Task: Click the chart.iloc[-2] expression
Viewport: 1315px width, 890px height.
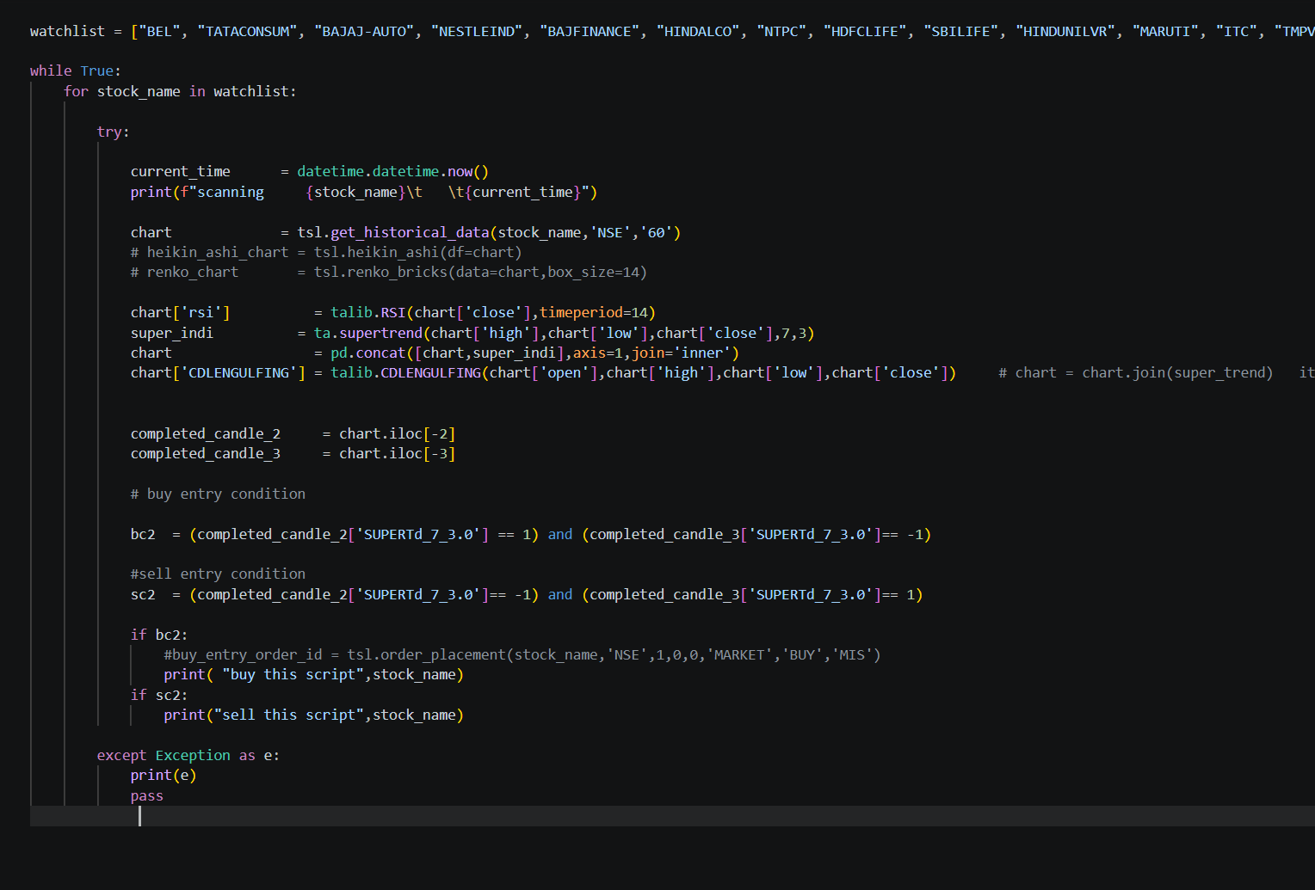Action: (397, 433)
